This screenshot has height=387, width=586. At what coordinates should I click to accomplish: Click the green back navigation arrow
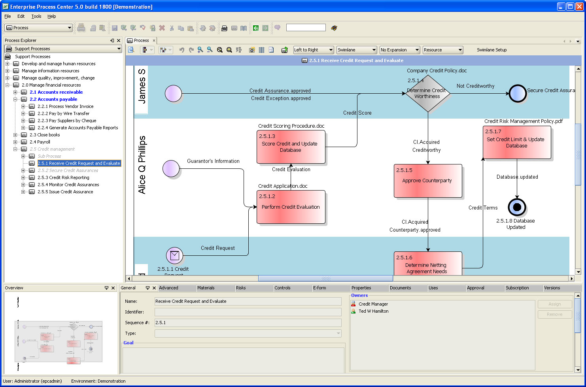(x=257, y=27)
